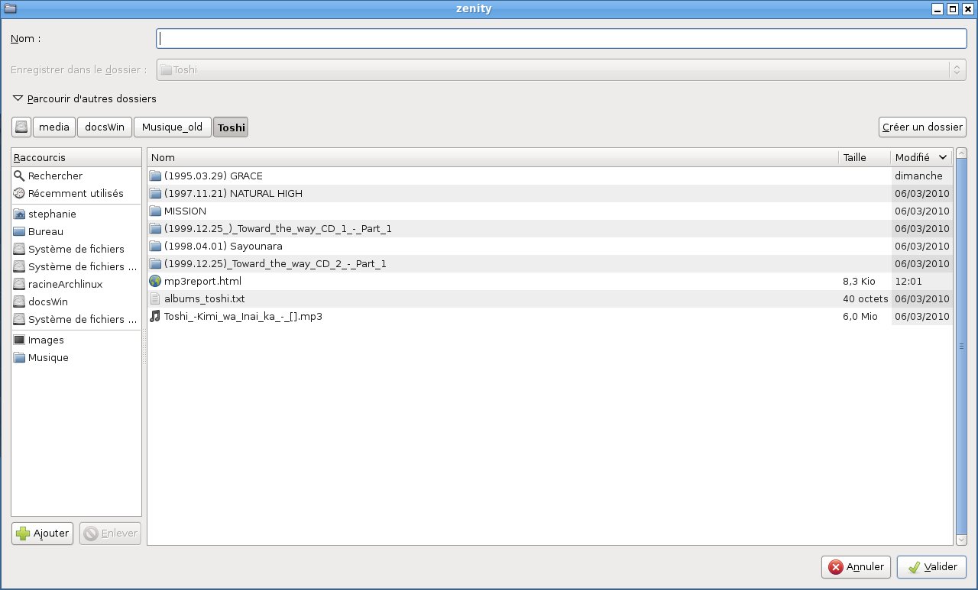The height and width of the screenshot is (590, 978).
Task: Click the root drive icon in path bar
Action: (x=21, y=127)
